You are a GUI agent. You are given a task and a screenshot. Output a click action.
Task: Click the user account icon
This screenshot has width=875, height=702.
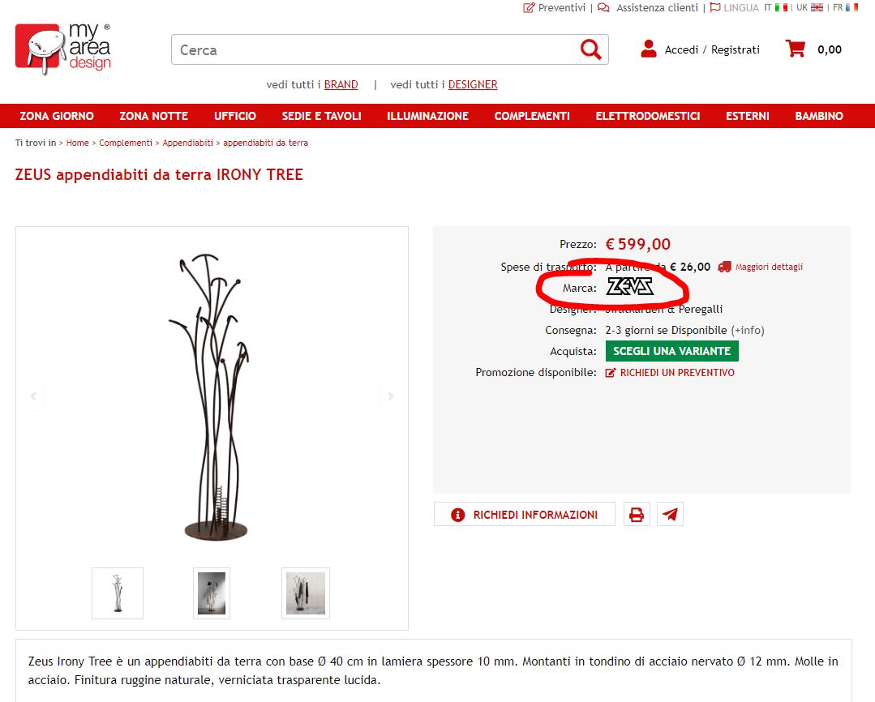pos(649,49)
